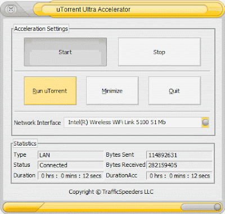Select the Intel Wireless WiFi Link field
The height and width of the screenshot is (214, 225).
[x=133, y=122]
